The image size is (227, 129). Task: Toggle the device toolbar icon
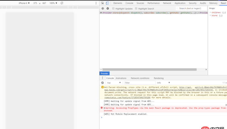107,3
